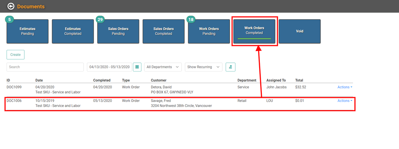Click the date range field 04/13/2020 - 05/13/2020
Image resolution: width=399 pixels, height=149 pixels.
tap(109, 67)
